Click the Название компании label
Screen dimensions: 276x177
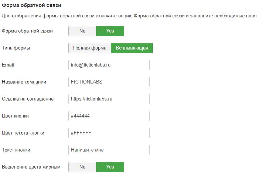coord(24,82)
